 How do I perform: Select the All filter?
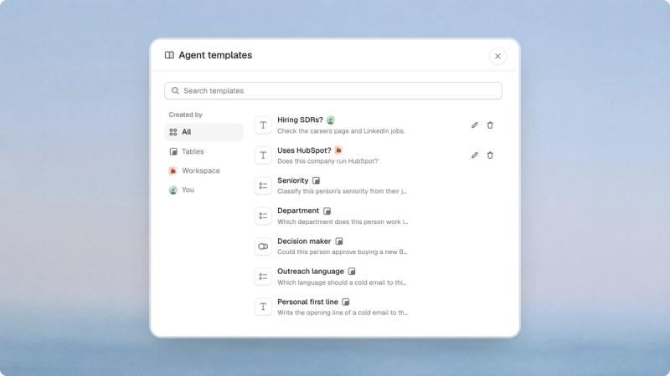point(204,132)
